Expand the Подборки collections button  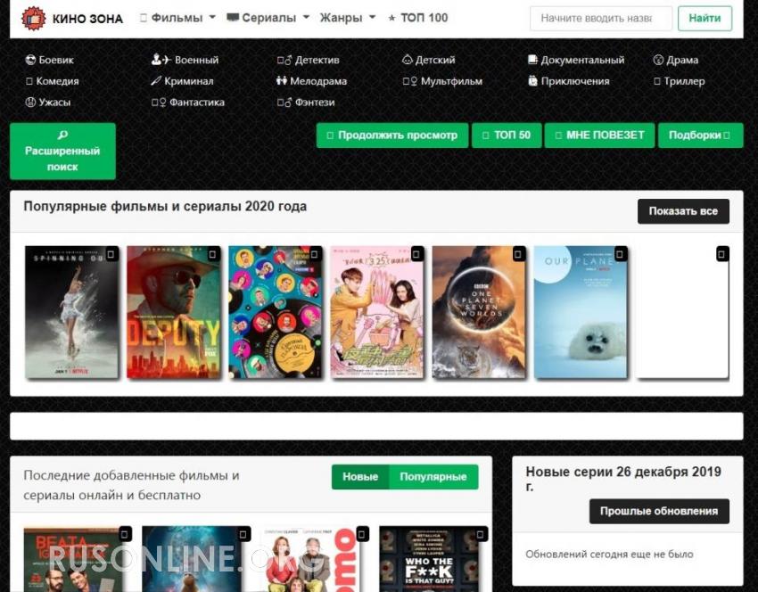tap(700, 136)
